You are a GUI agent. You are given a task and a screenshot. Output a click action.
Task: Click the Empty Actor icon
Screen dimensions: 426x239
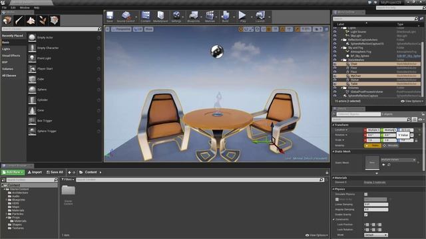click(32, 38)
